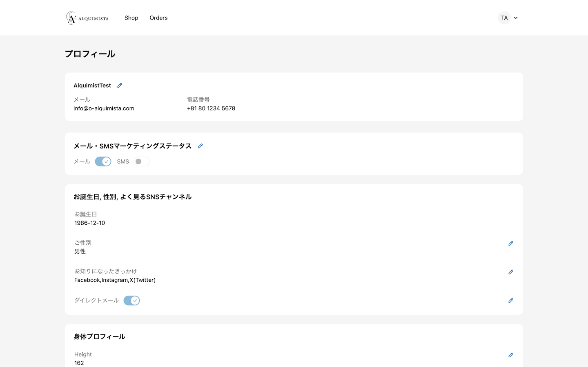Toggle the direct mail switch
This screenshot has height=367, width=588.
coord(131,301)
